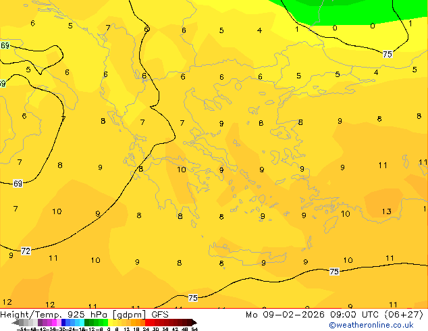The height and width of the screenshot is (331, 428).
Task: Select the bright red swatch at legend 24 mark
Action: 147,322
